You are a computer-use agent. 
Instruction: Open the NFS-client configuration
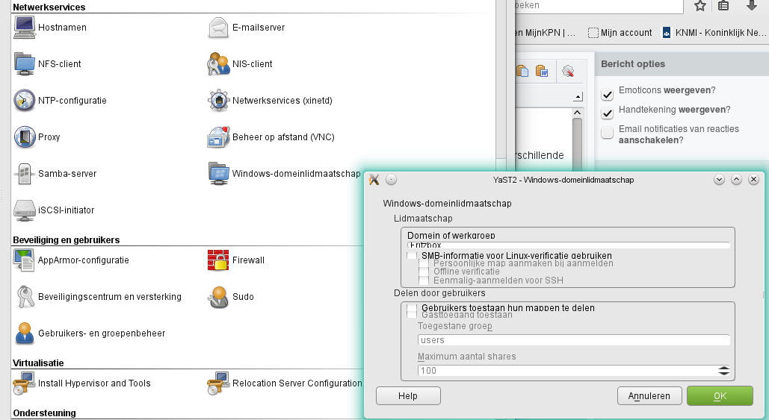tap(47, 63)
